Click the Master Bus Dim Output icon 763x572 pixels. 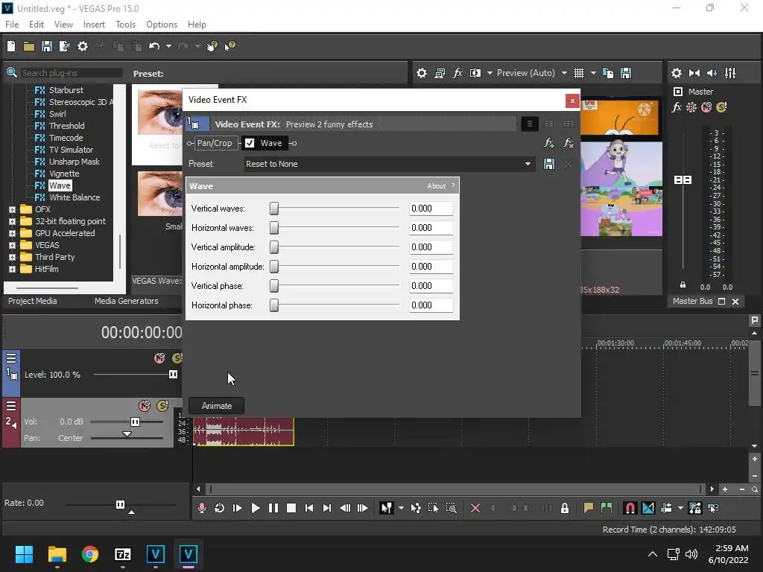click(712, 73)
